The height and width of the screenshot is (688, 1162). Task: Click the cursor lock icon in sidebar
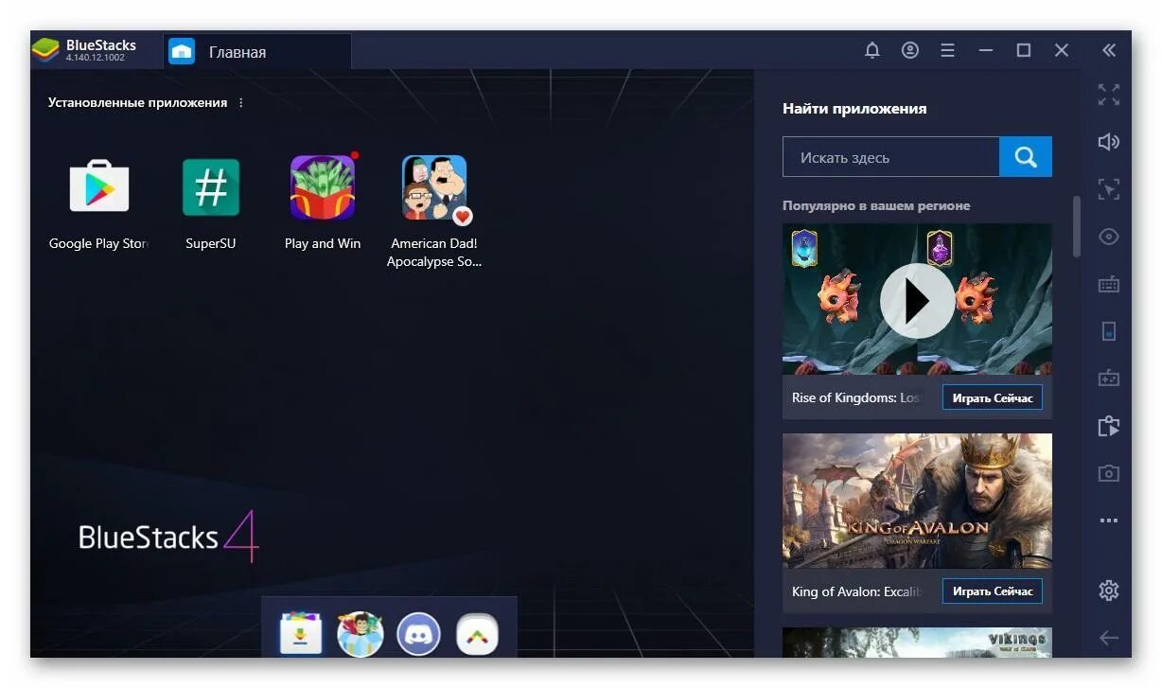click(x=1109, y=189)
